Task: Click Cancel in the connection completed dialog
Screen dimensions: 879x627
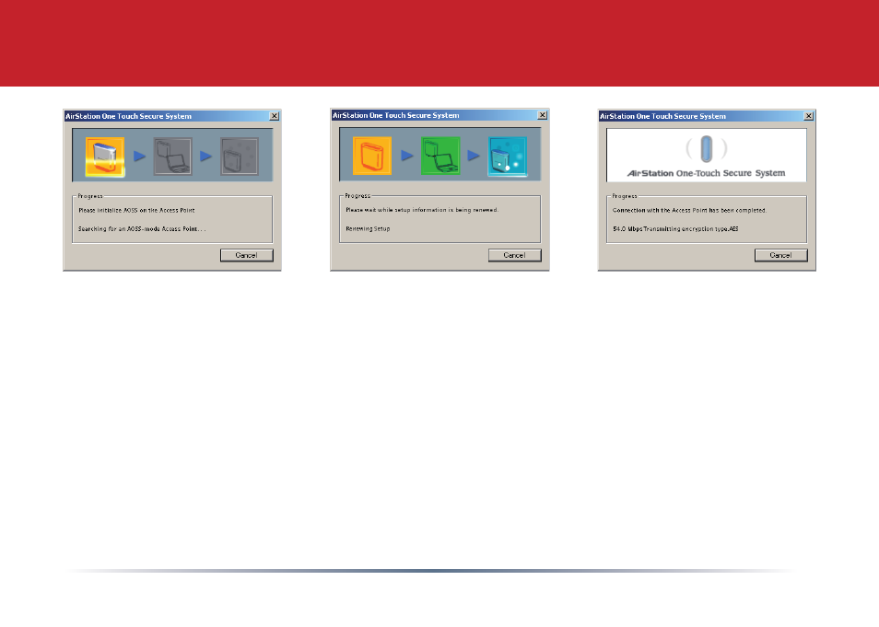Action: pyautogui.click(x=781, y=256)
